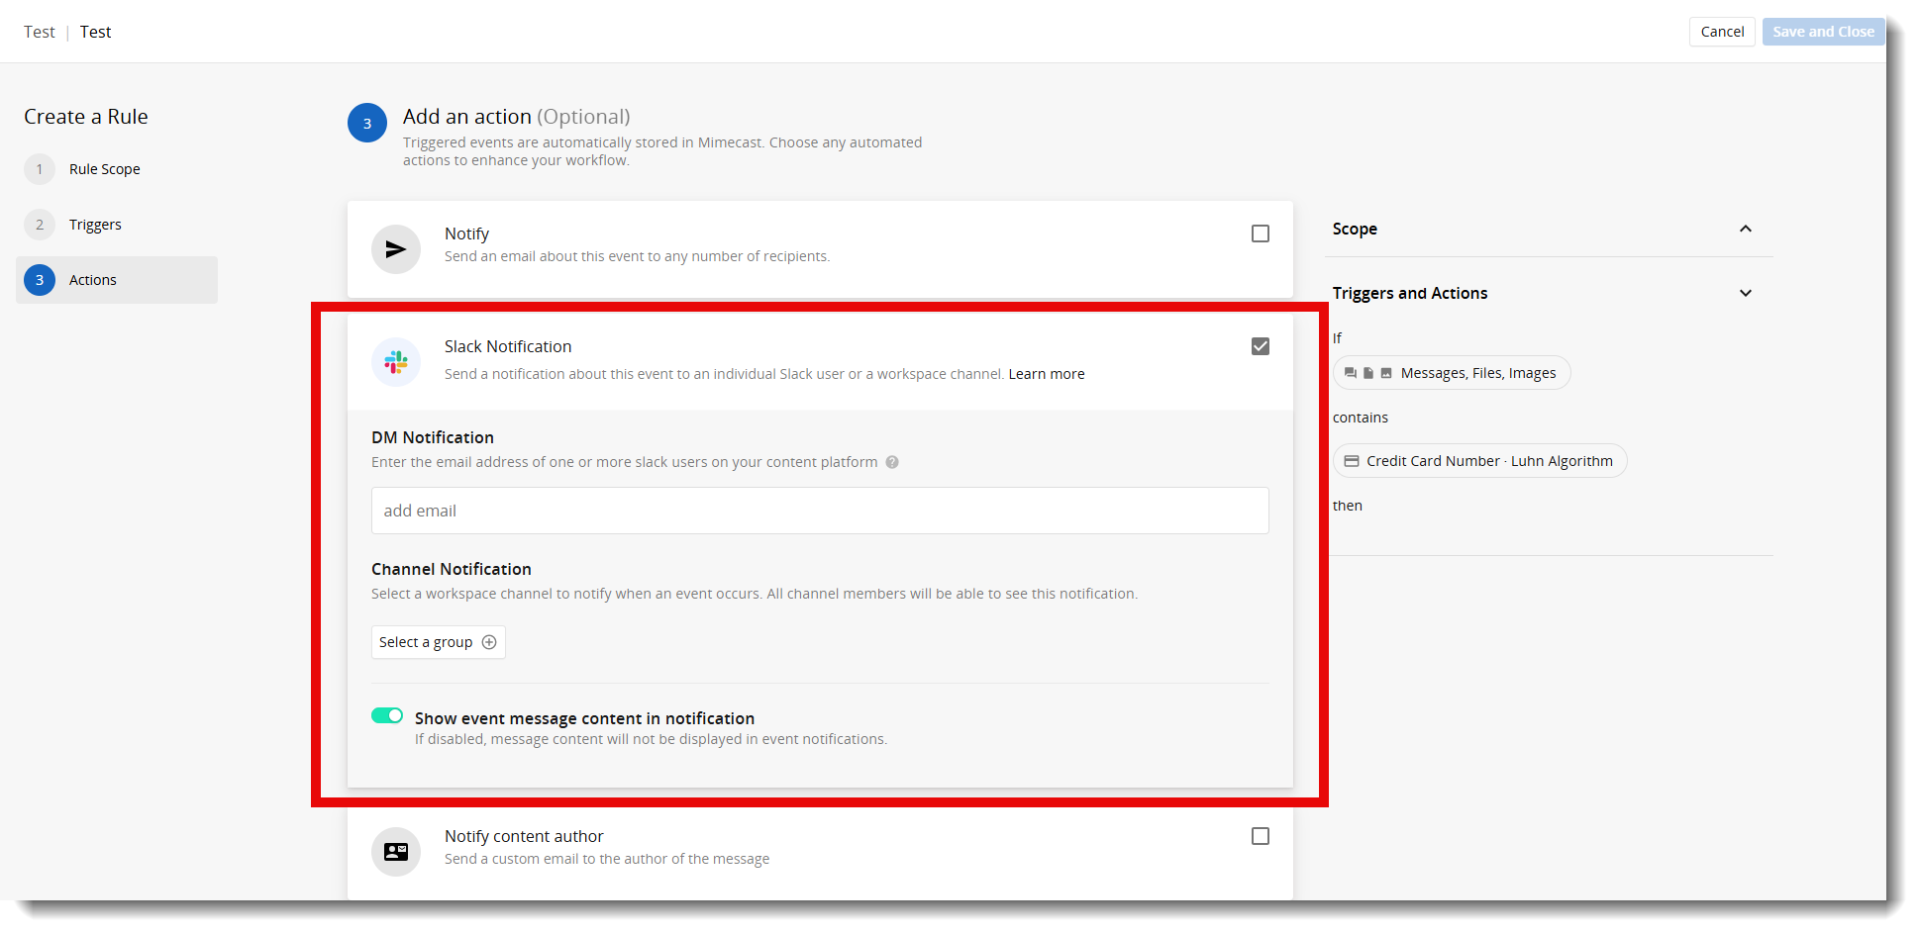This screenshot has width=1920, height=934.
Task: Click the messages icon in Messages, Files, Images chip
Action: click(x=1351, y=373)
